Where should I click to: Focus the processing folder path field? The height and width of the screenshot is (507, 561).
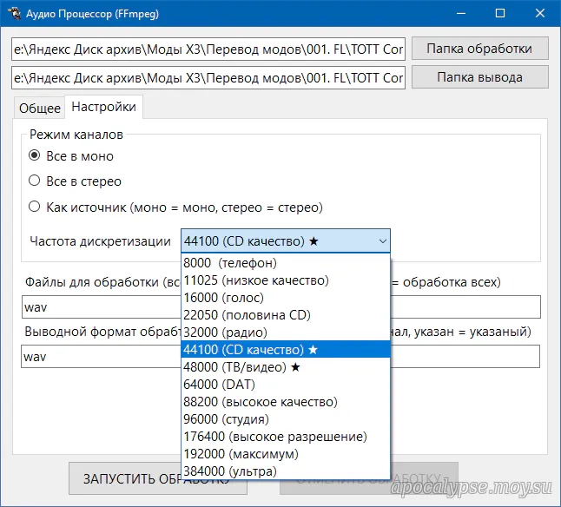[208, 49]
